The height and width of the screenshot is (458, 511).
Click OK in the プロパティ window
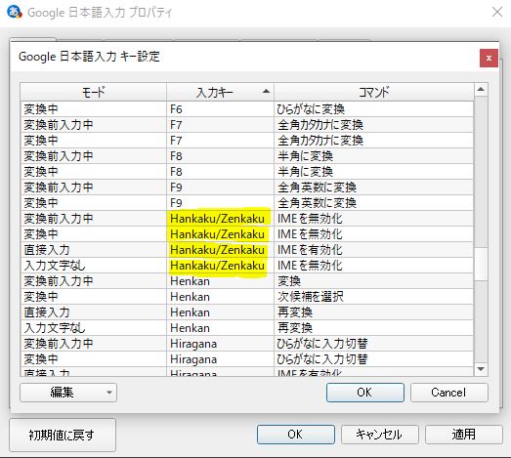point(296,435)
